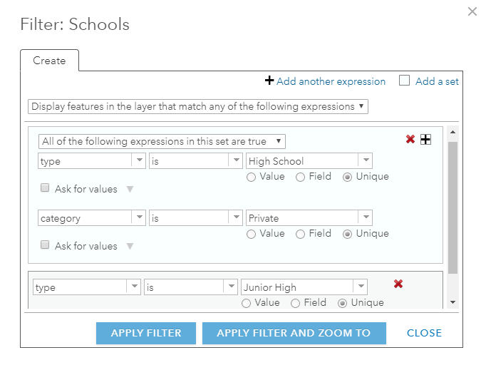Click the plus icon inside the set
Screen dimensions: 481x365
[x=425, y=140]
